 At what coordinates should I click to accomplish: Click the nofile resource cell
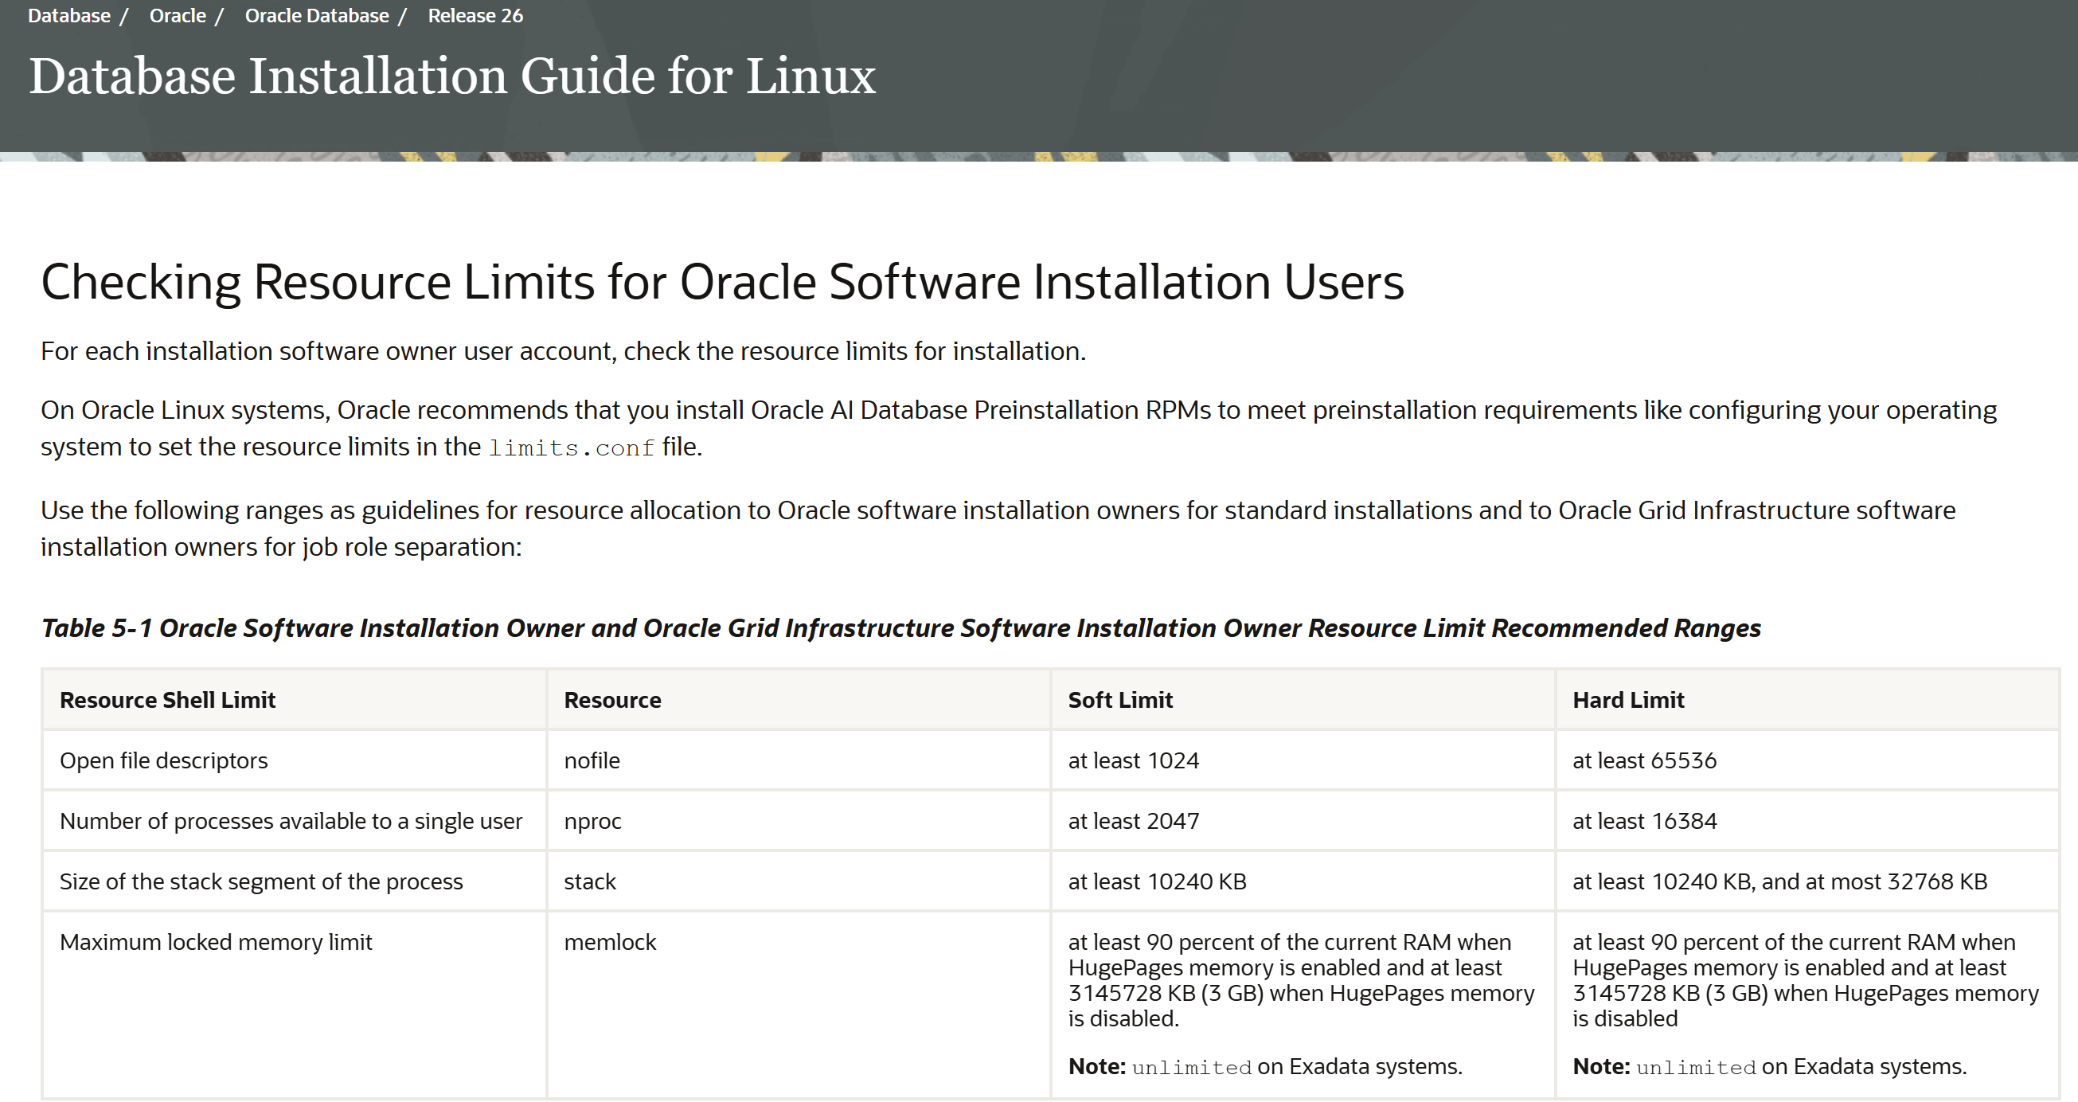pos(592,760)
